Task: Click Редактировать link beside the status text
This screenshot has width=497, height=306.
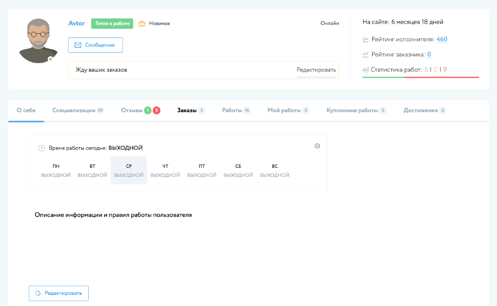Action: pos(316,70)
